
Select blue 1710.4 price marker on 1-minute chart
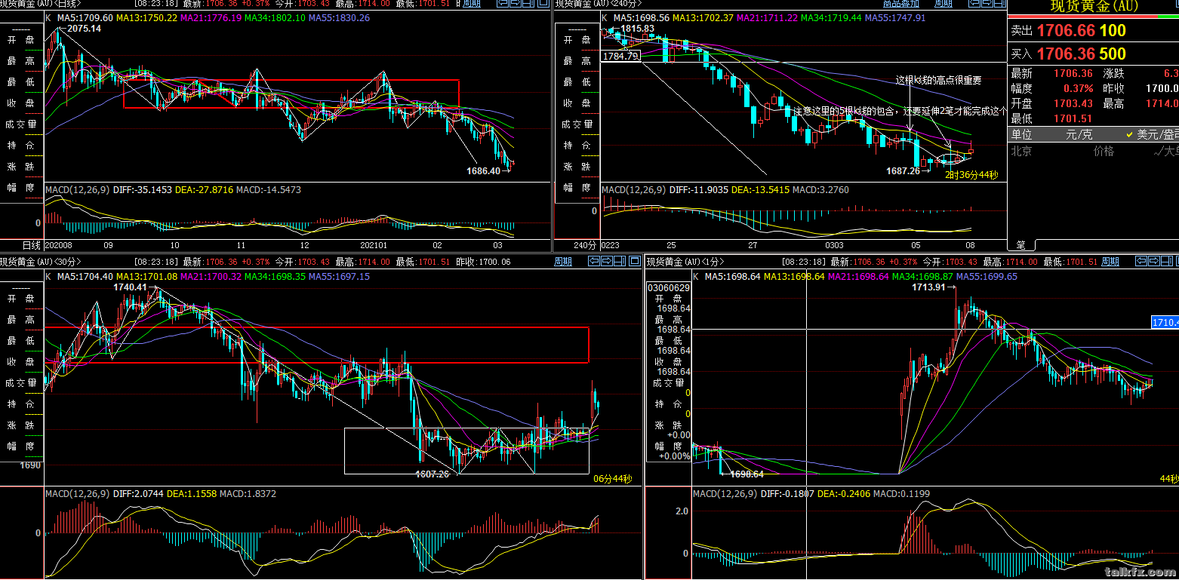point(1165,322)
